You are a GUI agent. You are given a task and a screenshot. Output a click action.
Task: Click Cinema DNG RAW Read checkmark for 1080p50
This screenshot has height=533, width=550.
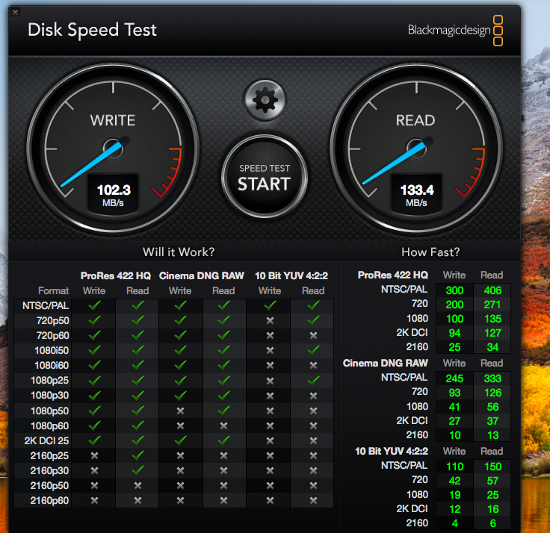[223, 411]
